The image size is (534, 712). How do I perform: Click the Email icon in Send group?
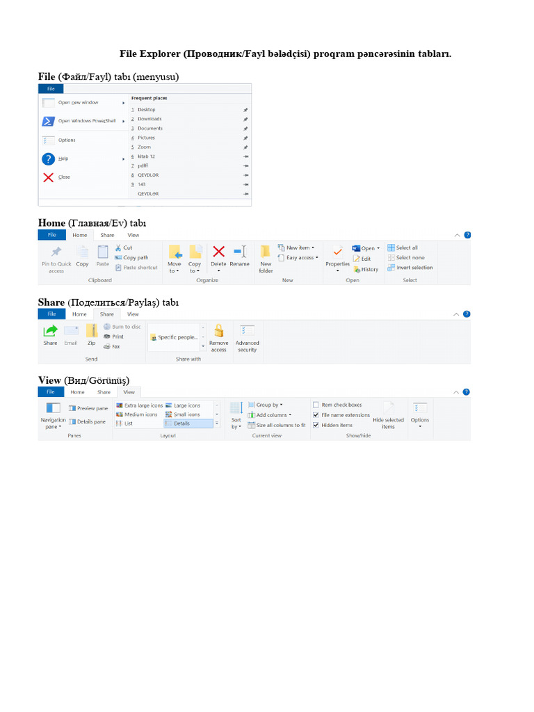point(71,330)
